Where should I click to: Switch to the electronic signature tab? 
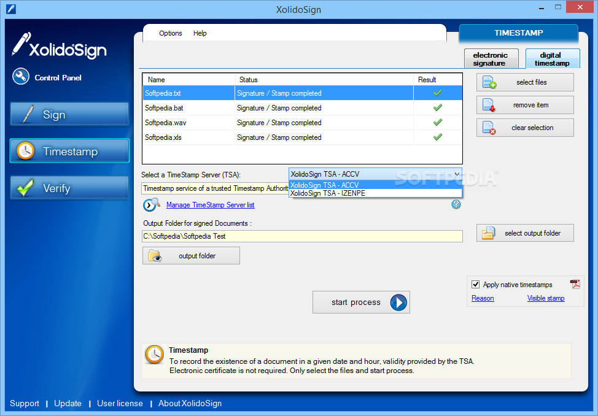click(x=491, y=59)
